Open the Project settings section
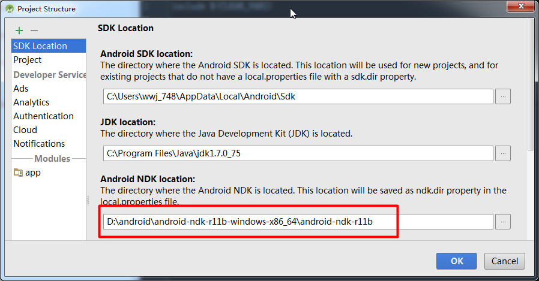The height and width of the screenshot is (281, 539). click(x=28, y=60)
